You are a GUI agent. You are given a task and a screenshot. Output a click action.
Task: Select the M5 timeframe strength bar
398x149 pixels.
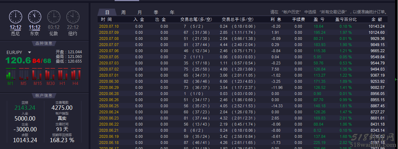pyautogui.click(x=24, y=75)
